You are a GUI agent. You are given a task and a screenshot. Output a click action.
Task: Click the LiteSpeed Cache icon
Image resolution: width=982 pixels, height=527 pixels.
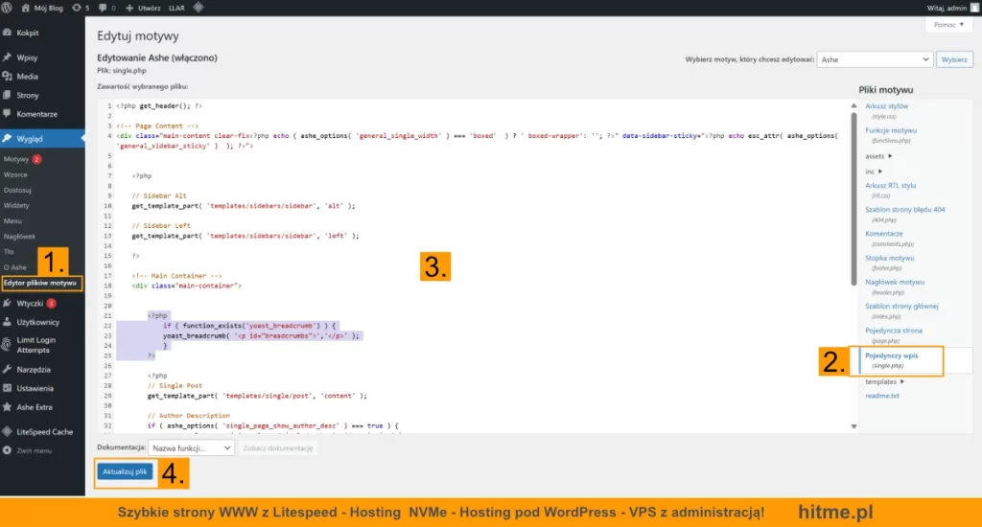8,431
